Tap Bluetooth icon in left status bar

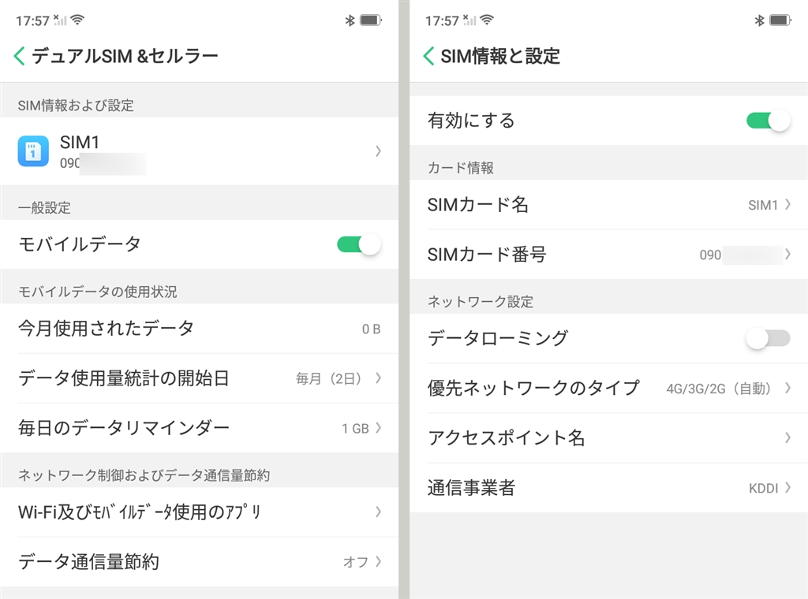coord(350,20)
